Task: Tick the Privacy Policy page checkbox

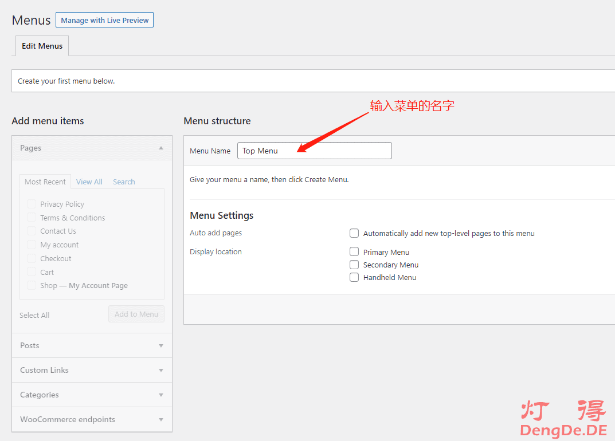Action: click(x=32, y=204)
